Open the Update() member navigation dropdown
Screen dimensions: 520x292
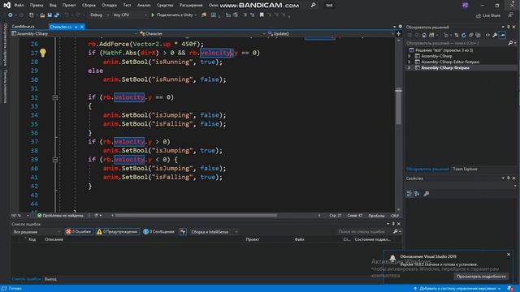(331, 34)
